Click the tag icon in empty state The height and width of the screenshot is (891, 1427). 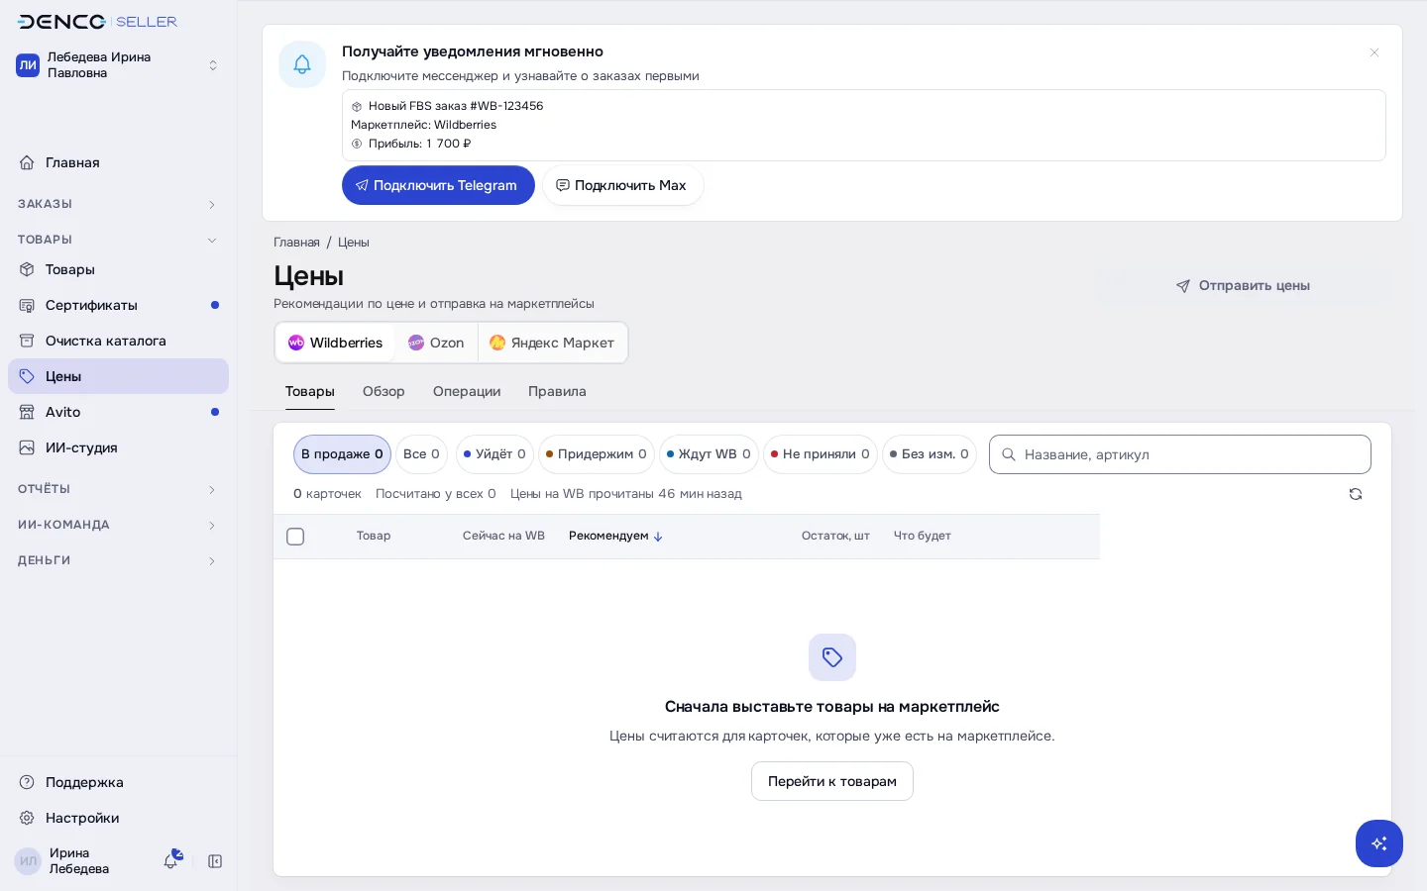click(832, 657)
